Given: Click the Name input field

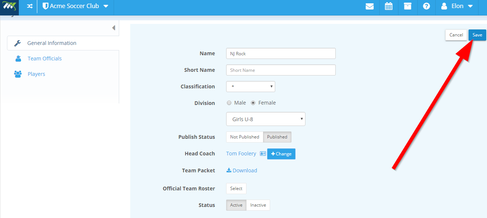Looking at the screenshot, I should pos(281,53).
